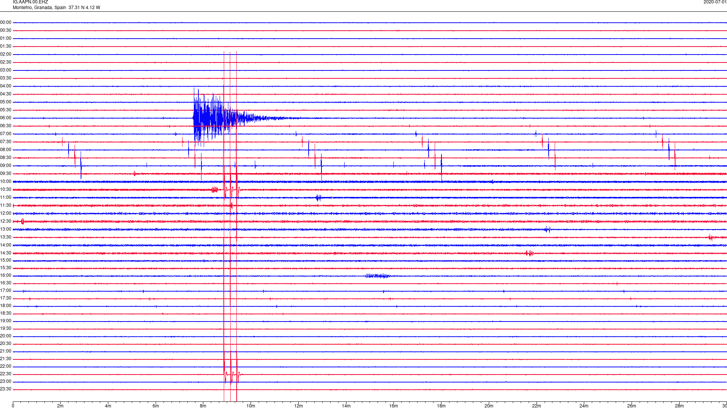This screenshot has width=727, height=409.
Task: Select the 08:30 trace time label
Action: pos(6,158)
